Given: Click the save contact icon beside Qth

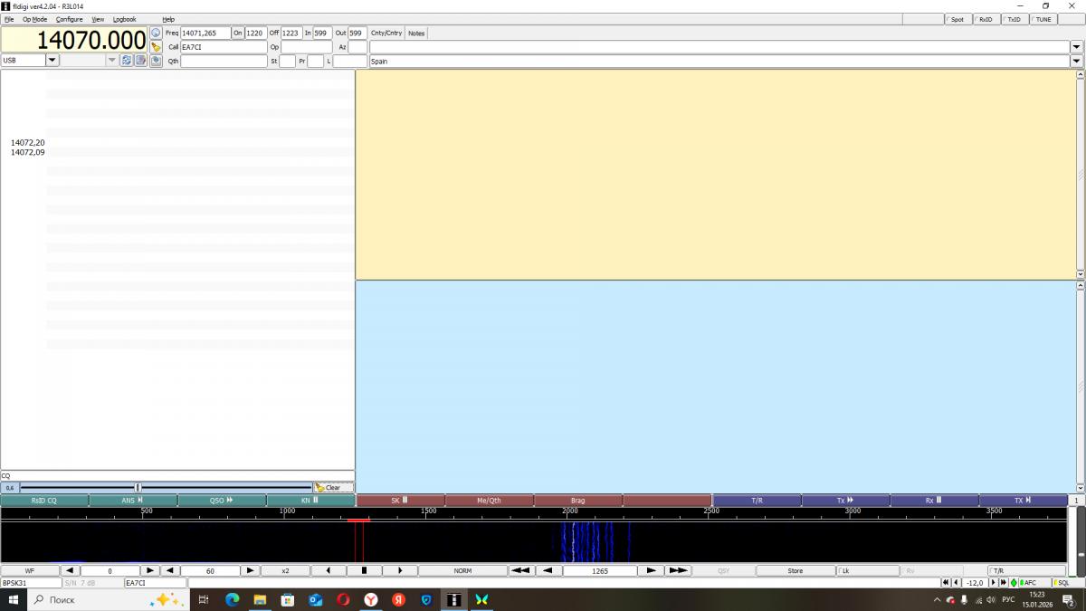Looking at the screenshot, I should (x=156, y=61).
